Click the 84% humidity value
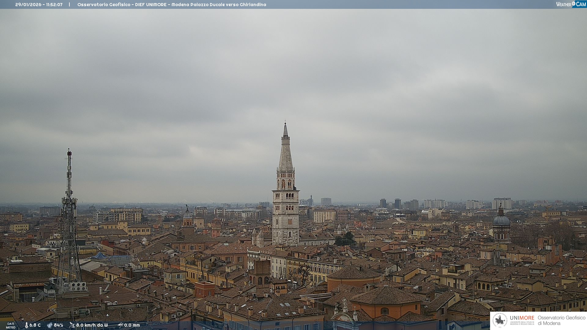 58,325
